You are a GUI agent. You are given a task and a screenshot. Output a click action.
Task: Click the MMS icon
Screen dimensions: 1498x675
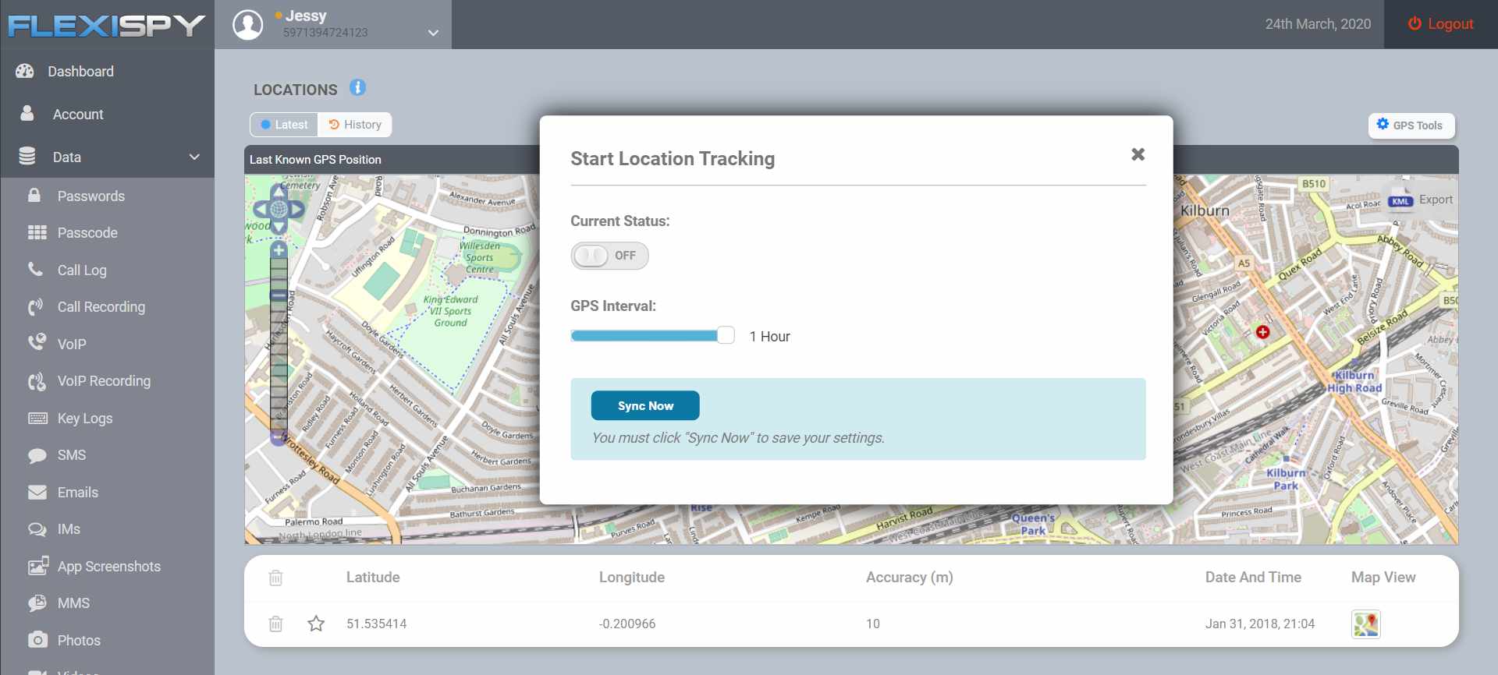(x=37, y=603)
